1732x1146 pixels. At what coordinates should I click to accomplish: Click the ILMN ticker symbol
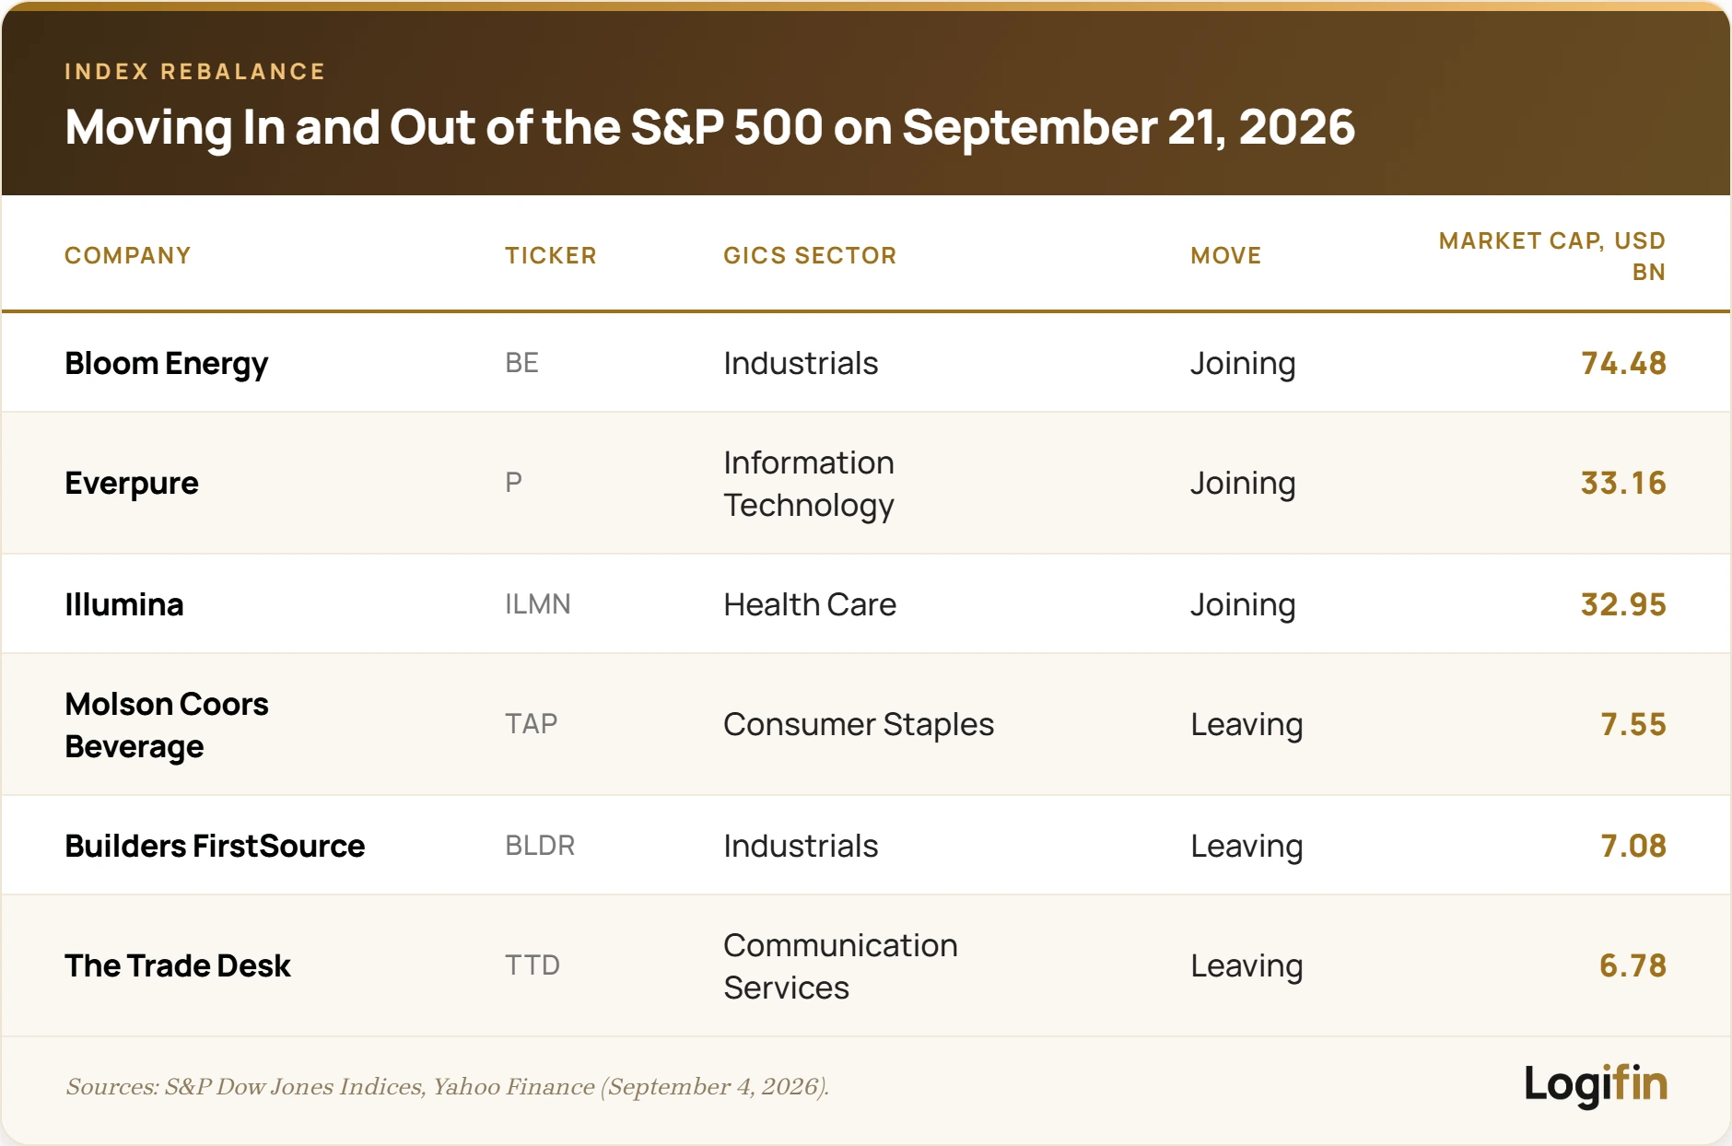pyautogui.click(x=538, y=604)
